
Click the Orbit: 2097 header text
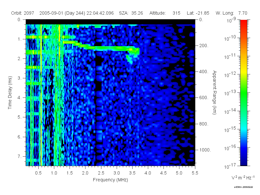(x=22, y=13)
